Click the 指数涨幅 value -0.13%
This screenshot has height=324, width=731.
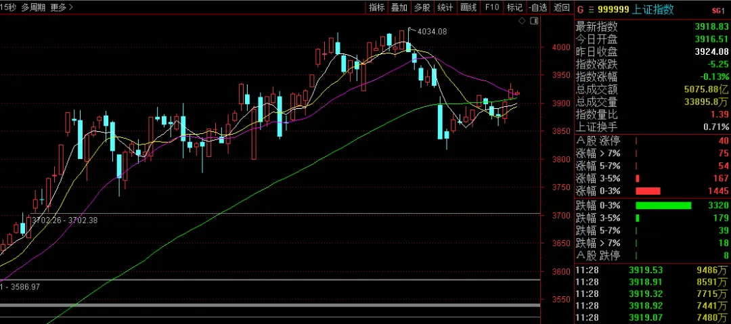click(x=714, y=76)
